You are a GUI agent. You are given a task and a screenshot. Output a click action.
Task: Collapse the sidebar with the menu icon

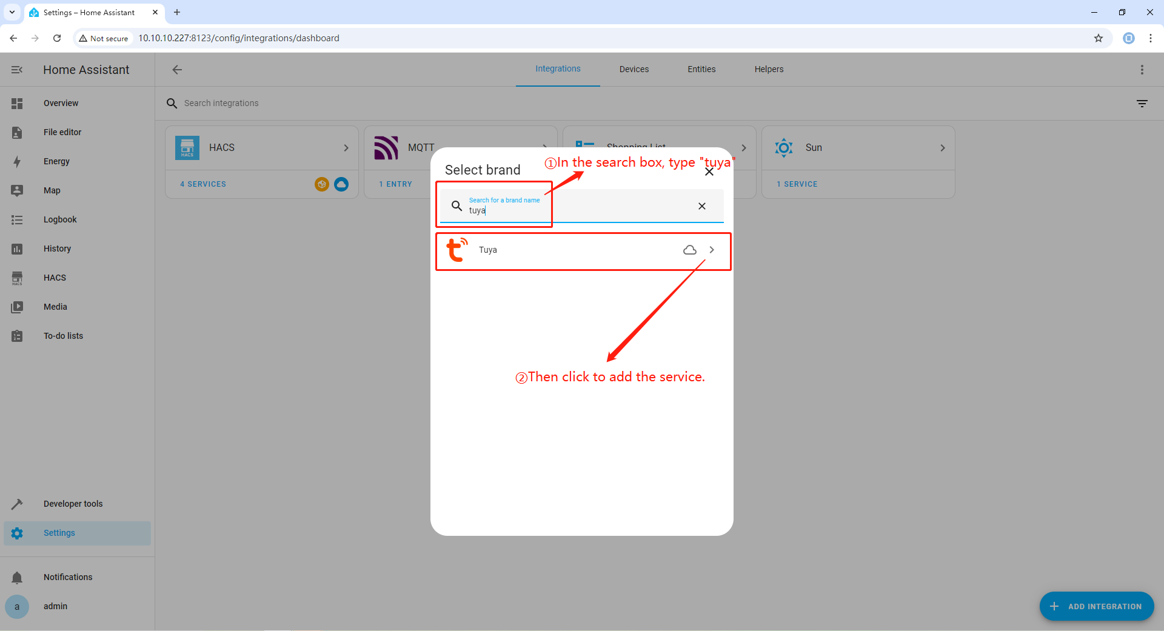click(17, 70)
